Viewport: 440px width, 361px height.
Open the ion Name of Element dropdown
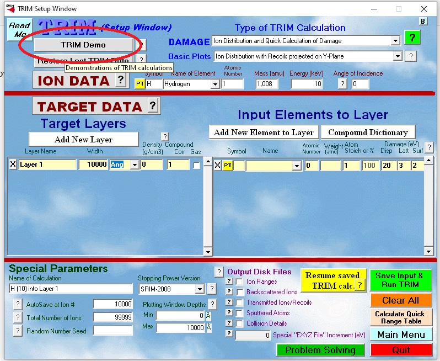click(x=215, y=84)
